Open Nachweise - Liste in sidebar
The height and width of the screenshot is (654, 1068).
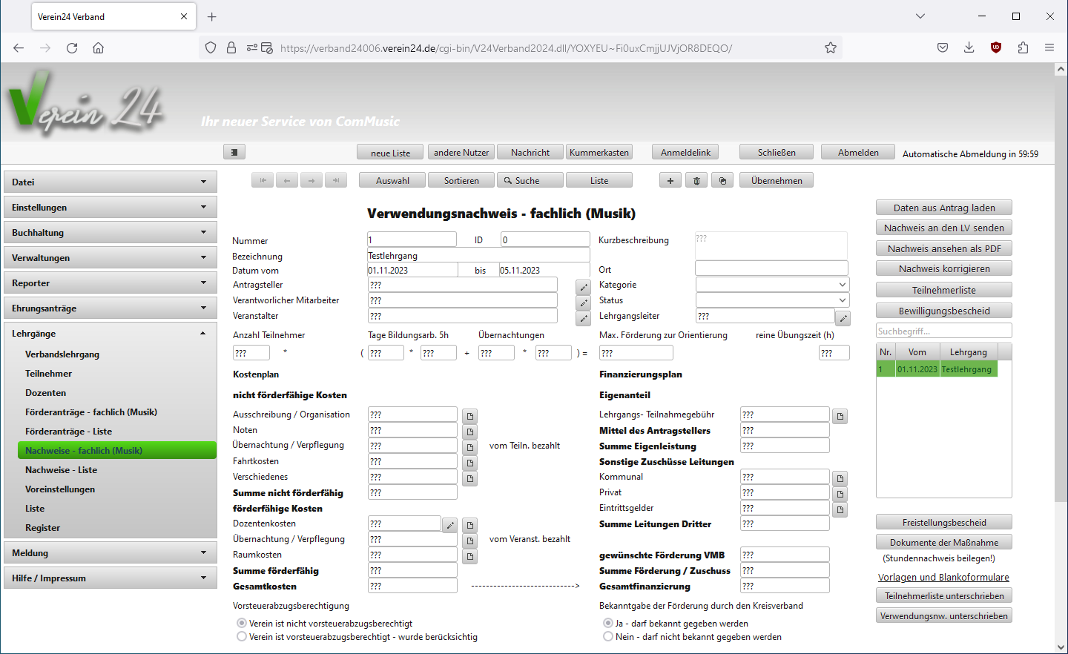coord(61,470)
